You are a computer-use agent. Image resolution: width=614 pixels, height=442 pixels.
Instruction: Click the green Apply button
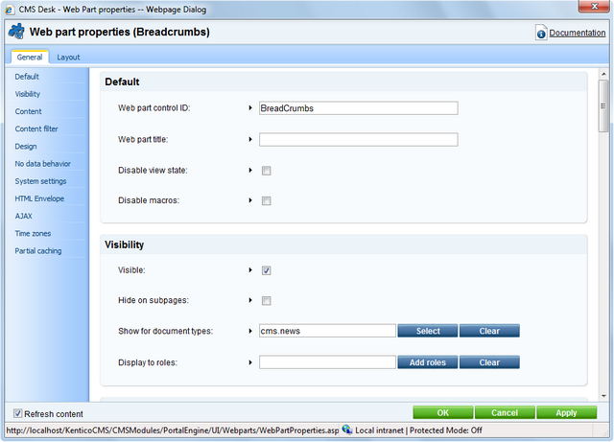pyautogui.click(x=566, y=412)
